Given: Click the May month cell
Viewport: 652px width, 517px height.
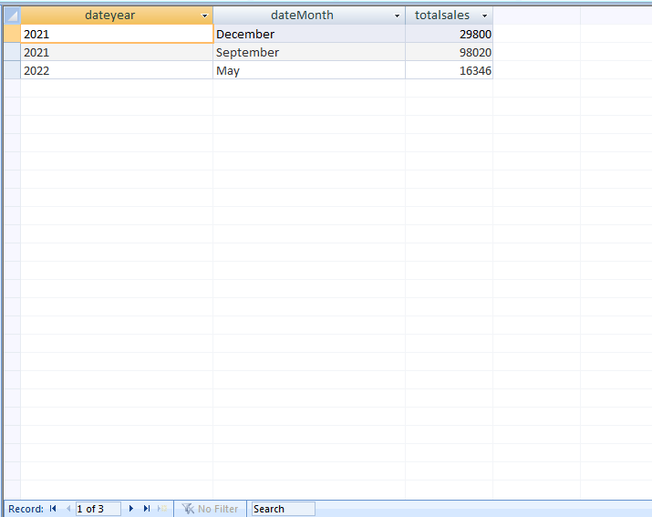Looking at the screenshot, I should 309,70.
